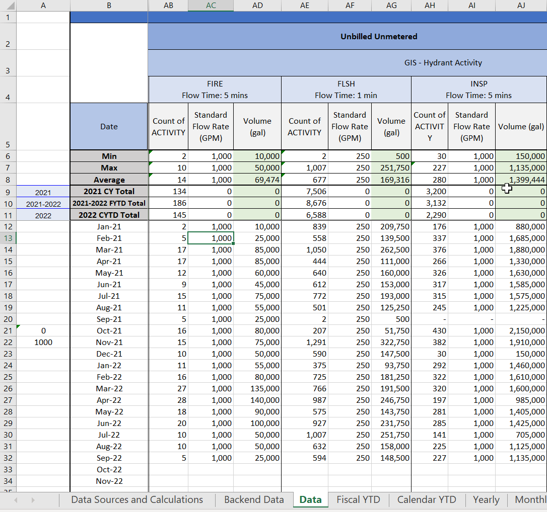Image resolution: width=547 pixels, height=512 pixels.
Task: Click INSP volume 2,150,000 for Oct-21
Action: pyautogui.click(x=521, y=330)
